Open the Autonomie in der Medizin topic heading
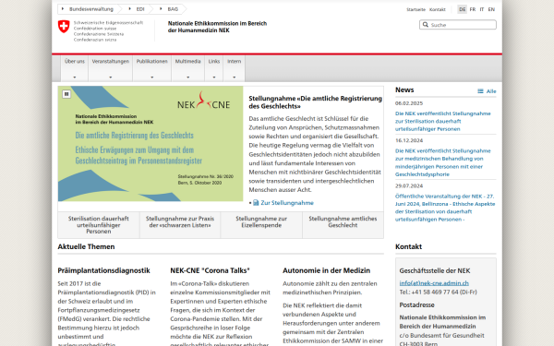Image resolution: width=554 pixels, height=346 pixels. point(327,270)
